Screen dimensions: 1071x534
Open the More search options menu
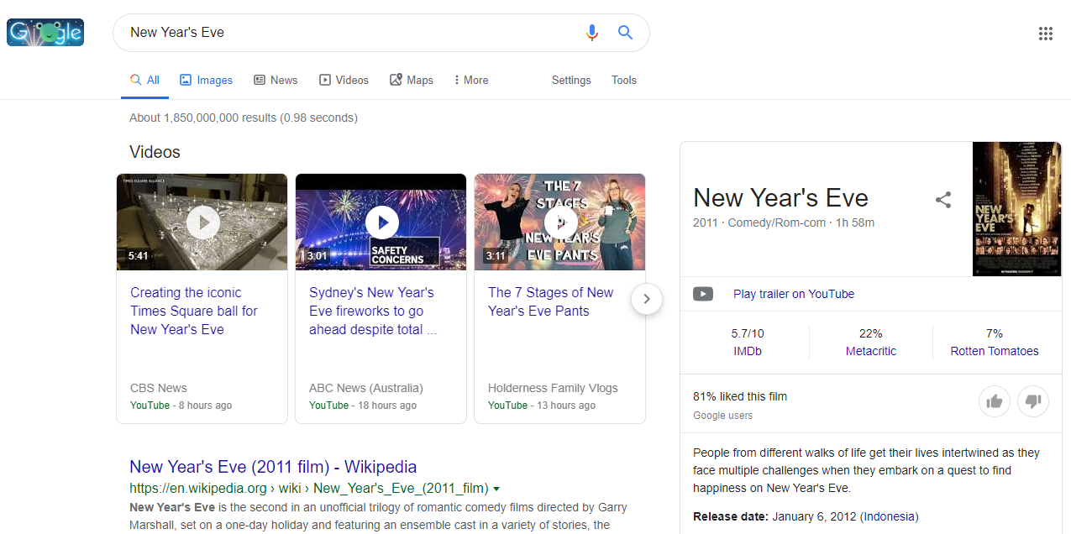(470, 80)
